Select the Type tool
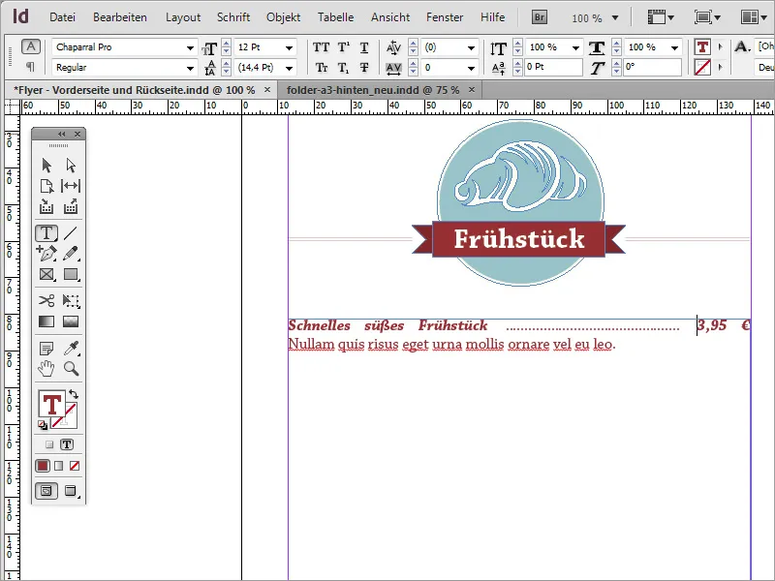Viewport: 775px width, 581px height. tap(45, 232)
